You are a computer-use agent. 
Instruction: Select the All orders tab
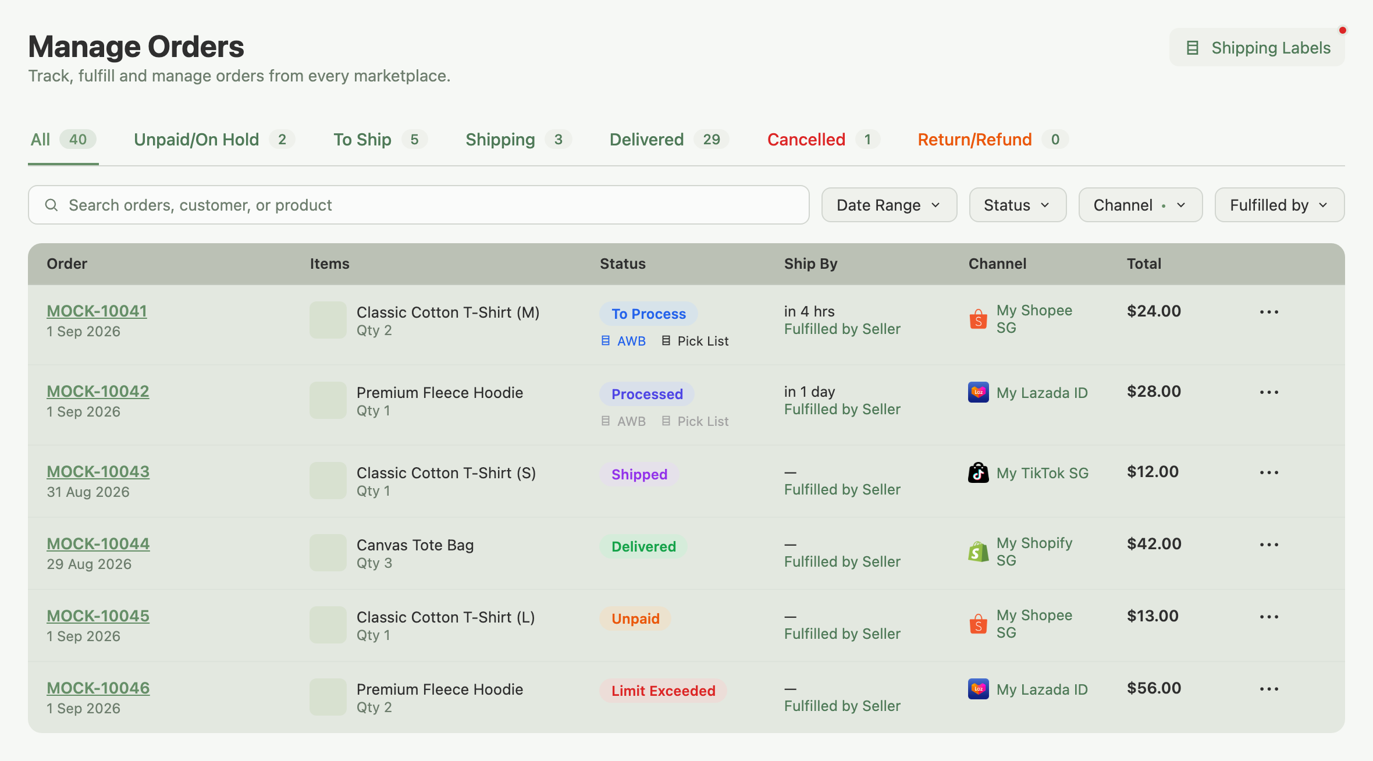point(63,140)
